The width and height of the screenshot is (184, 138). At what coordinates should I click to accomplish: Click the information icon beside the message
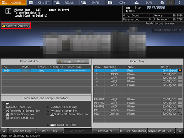pyautogui.click(x=8, y=11)
